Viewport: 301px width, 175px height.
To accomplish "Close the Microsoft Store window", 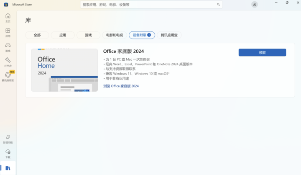I will 298,3.
